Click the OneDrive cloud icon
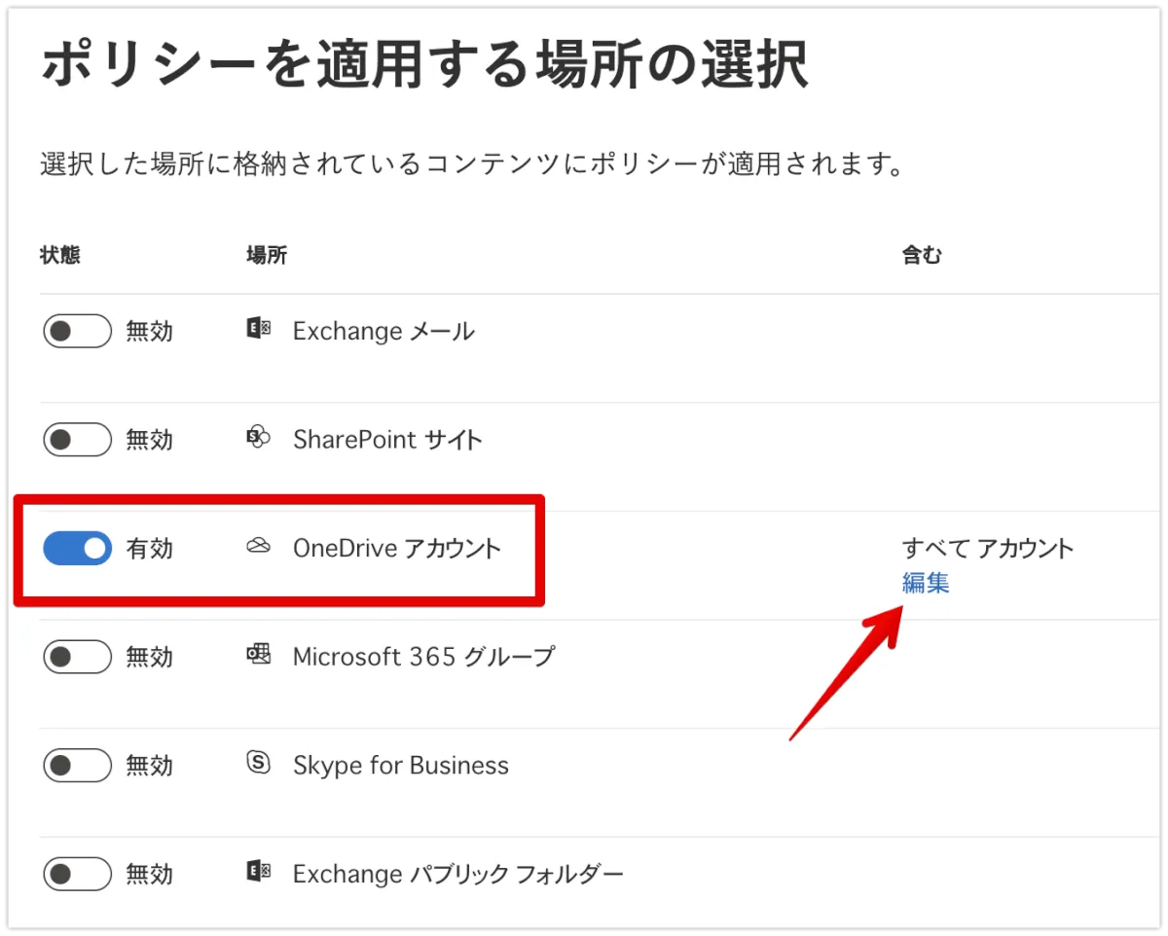 (258, 547)
